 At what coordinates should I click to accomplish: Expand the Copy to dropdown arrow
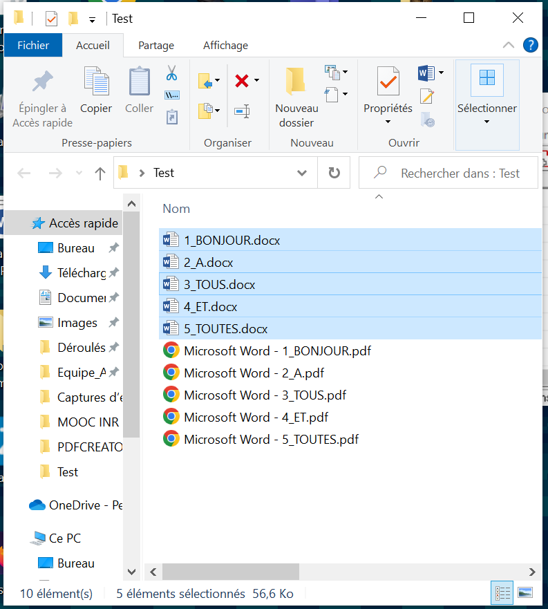(218, 111)
